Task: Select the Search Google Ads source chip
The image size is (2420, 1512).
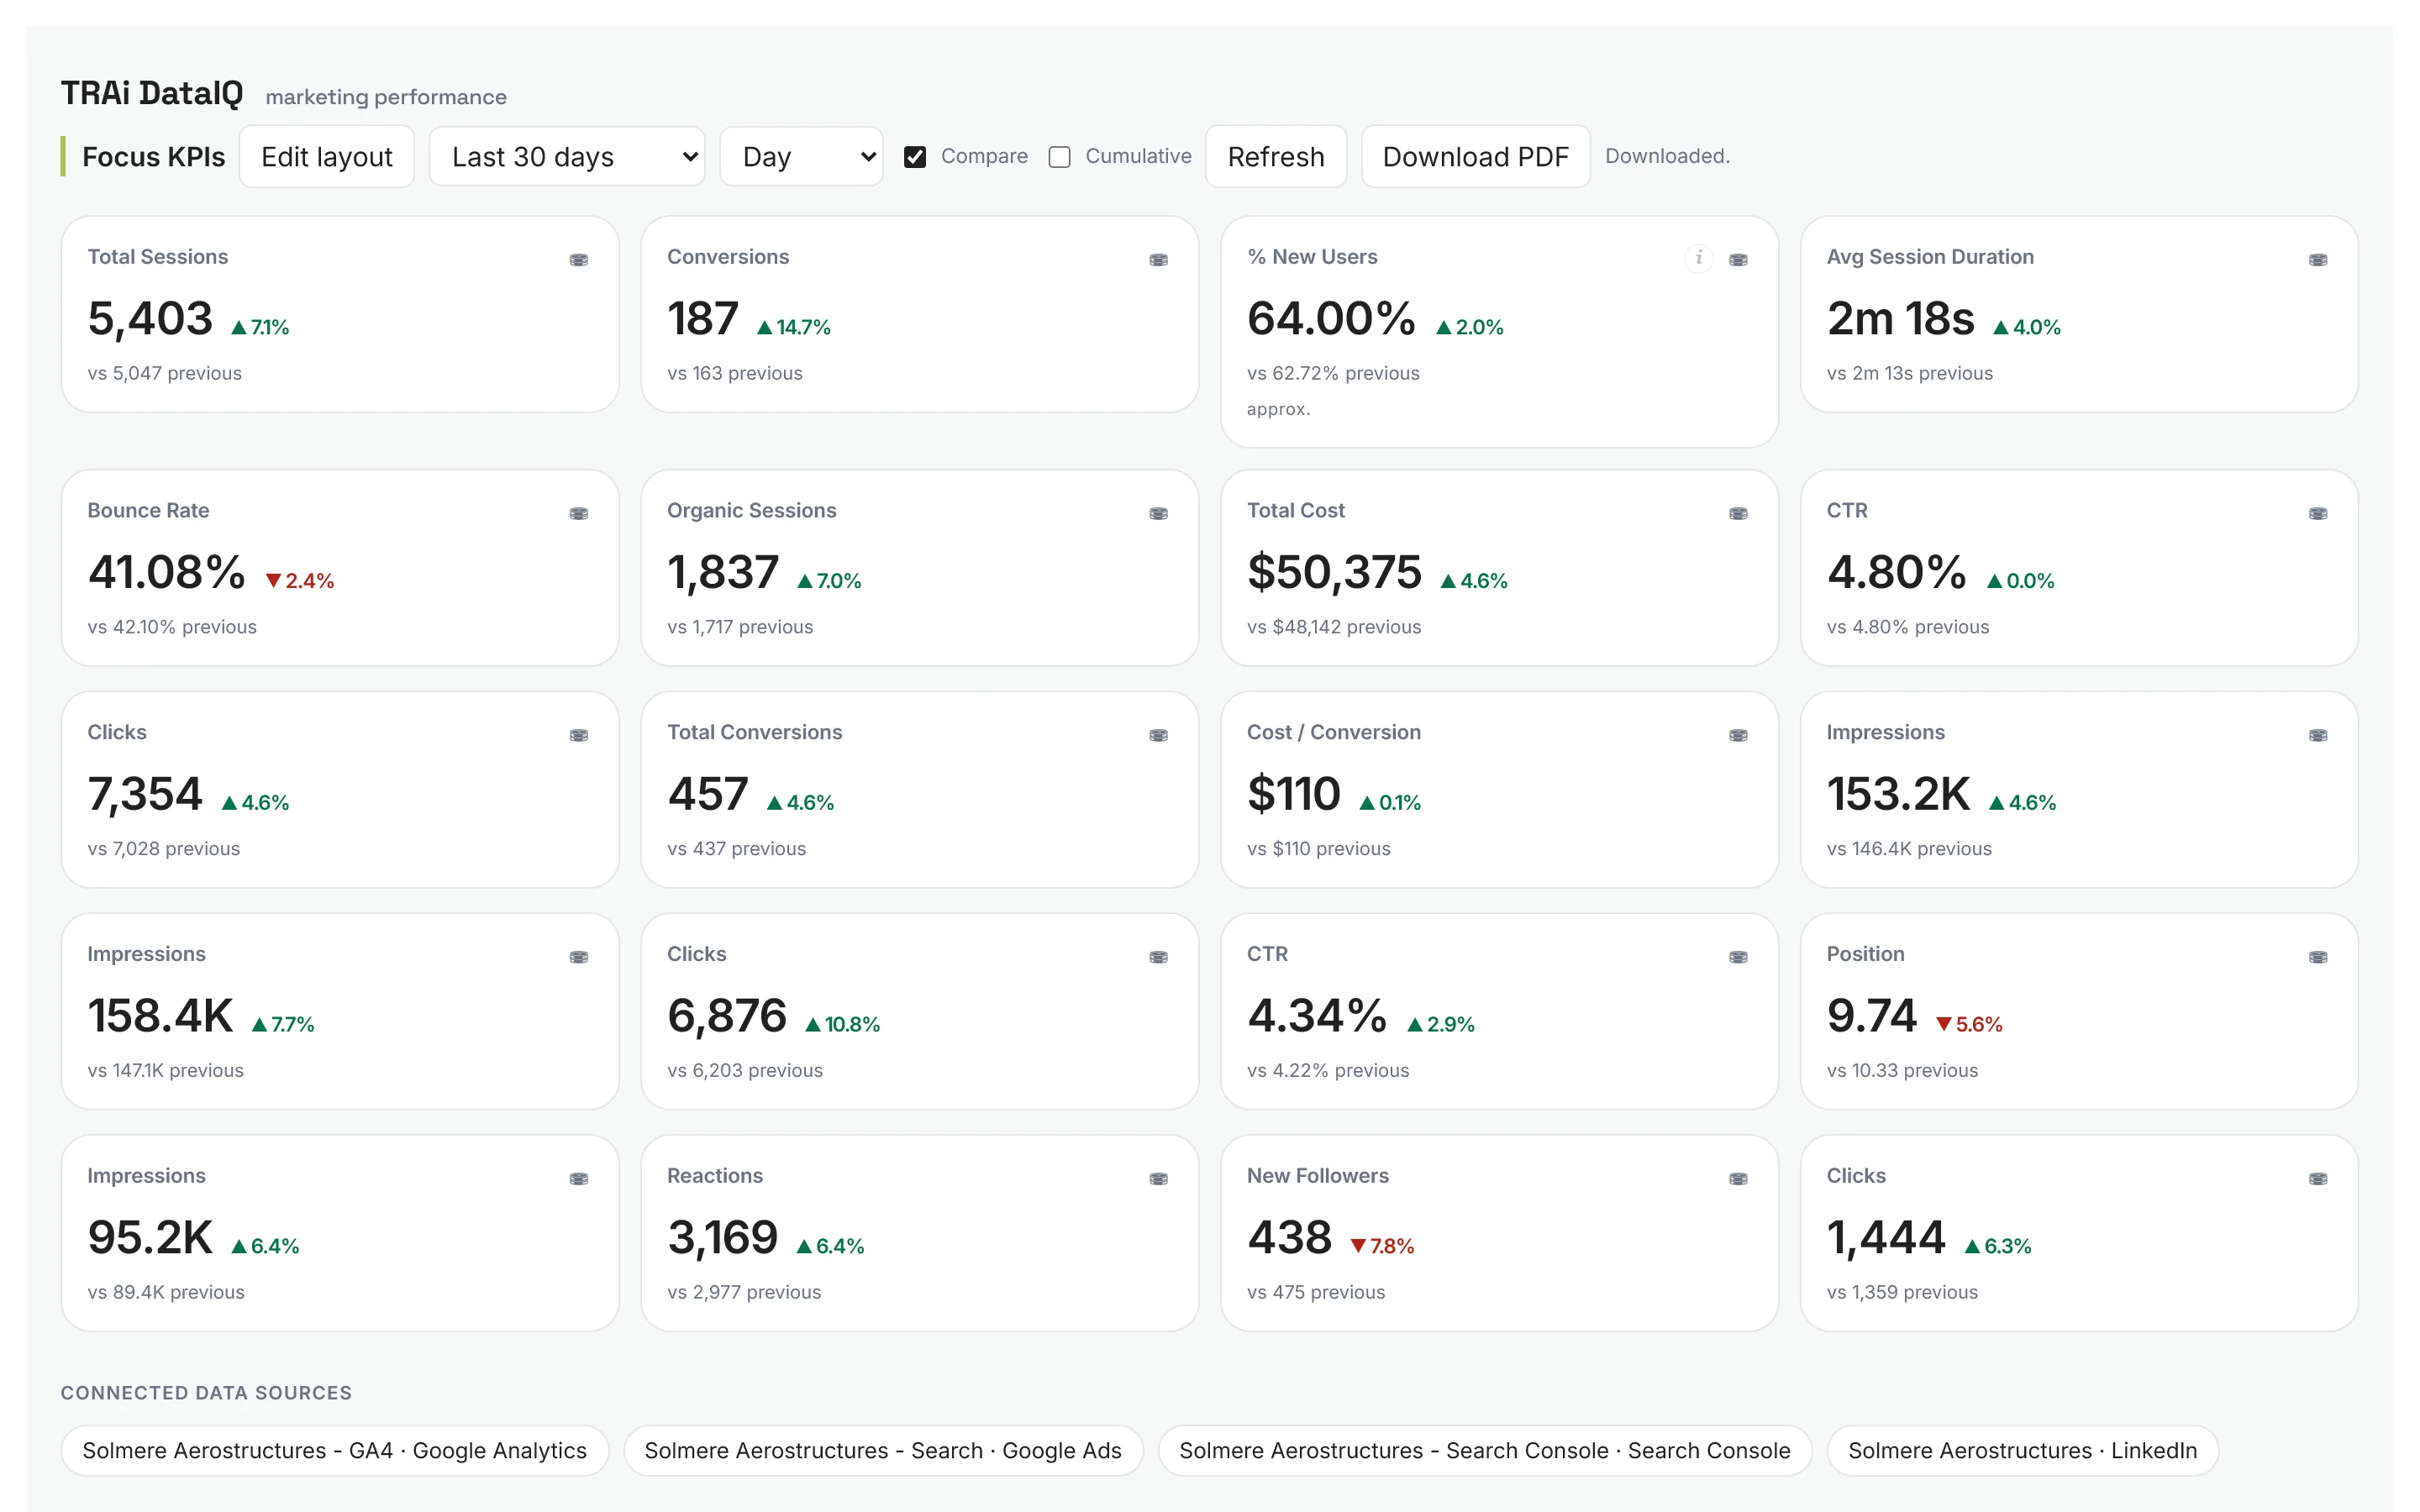Action: [x=883, y=1450]
